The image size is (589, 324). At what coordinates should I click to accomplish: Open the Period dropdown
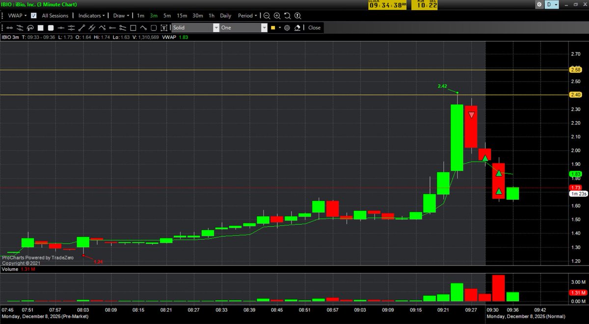tap(248, 16)
